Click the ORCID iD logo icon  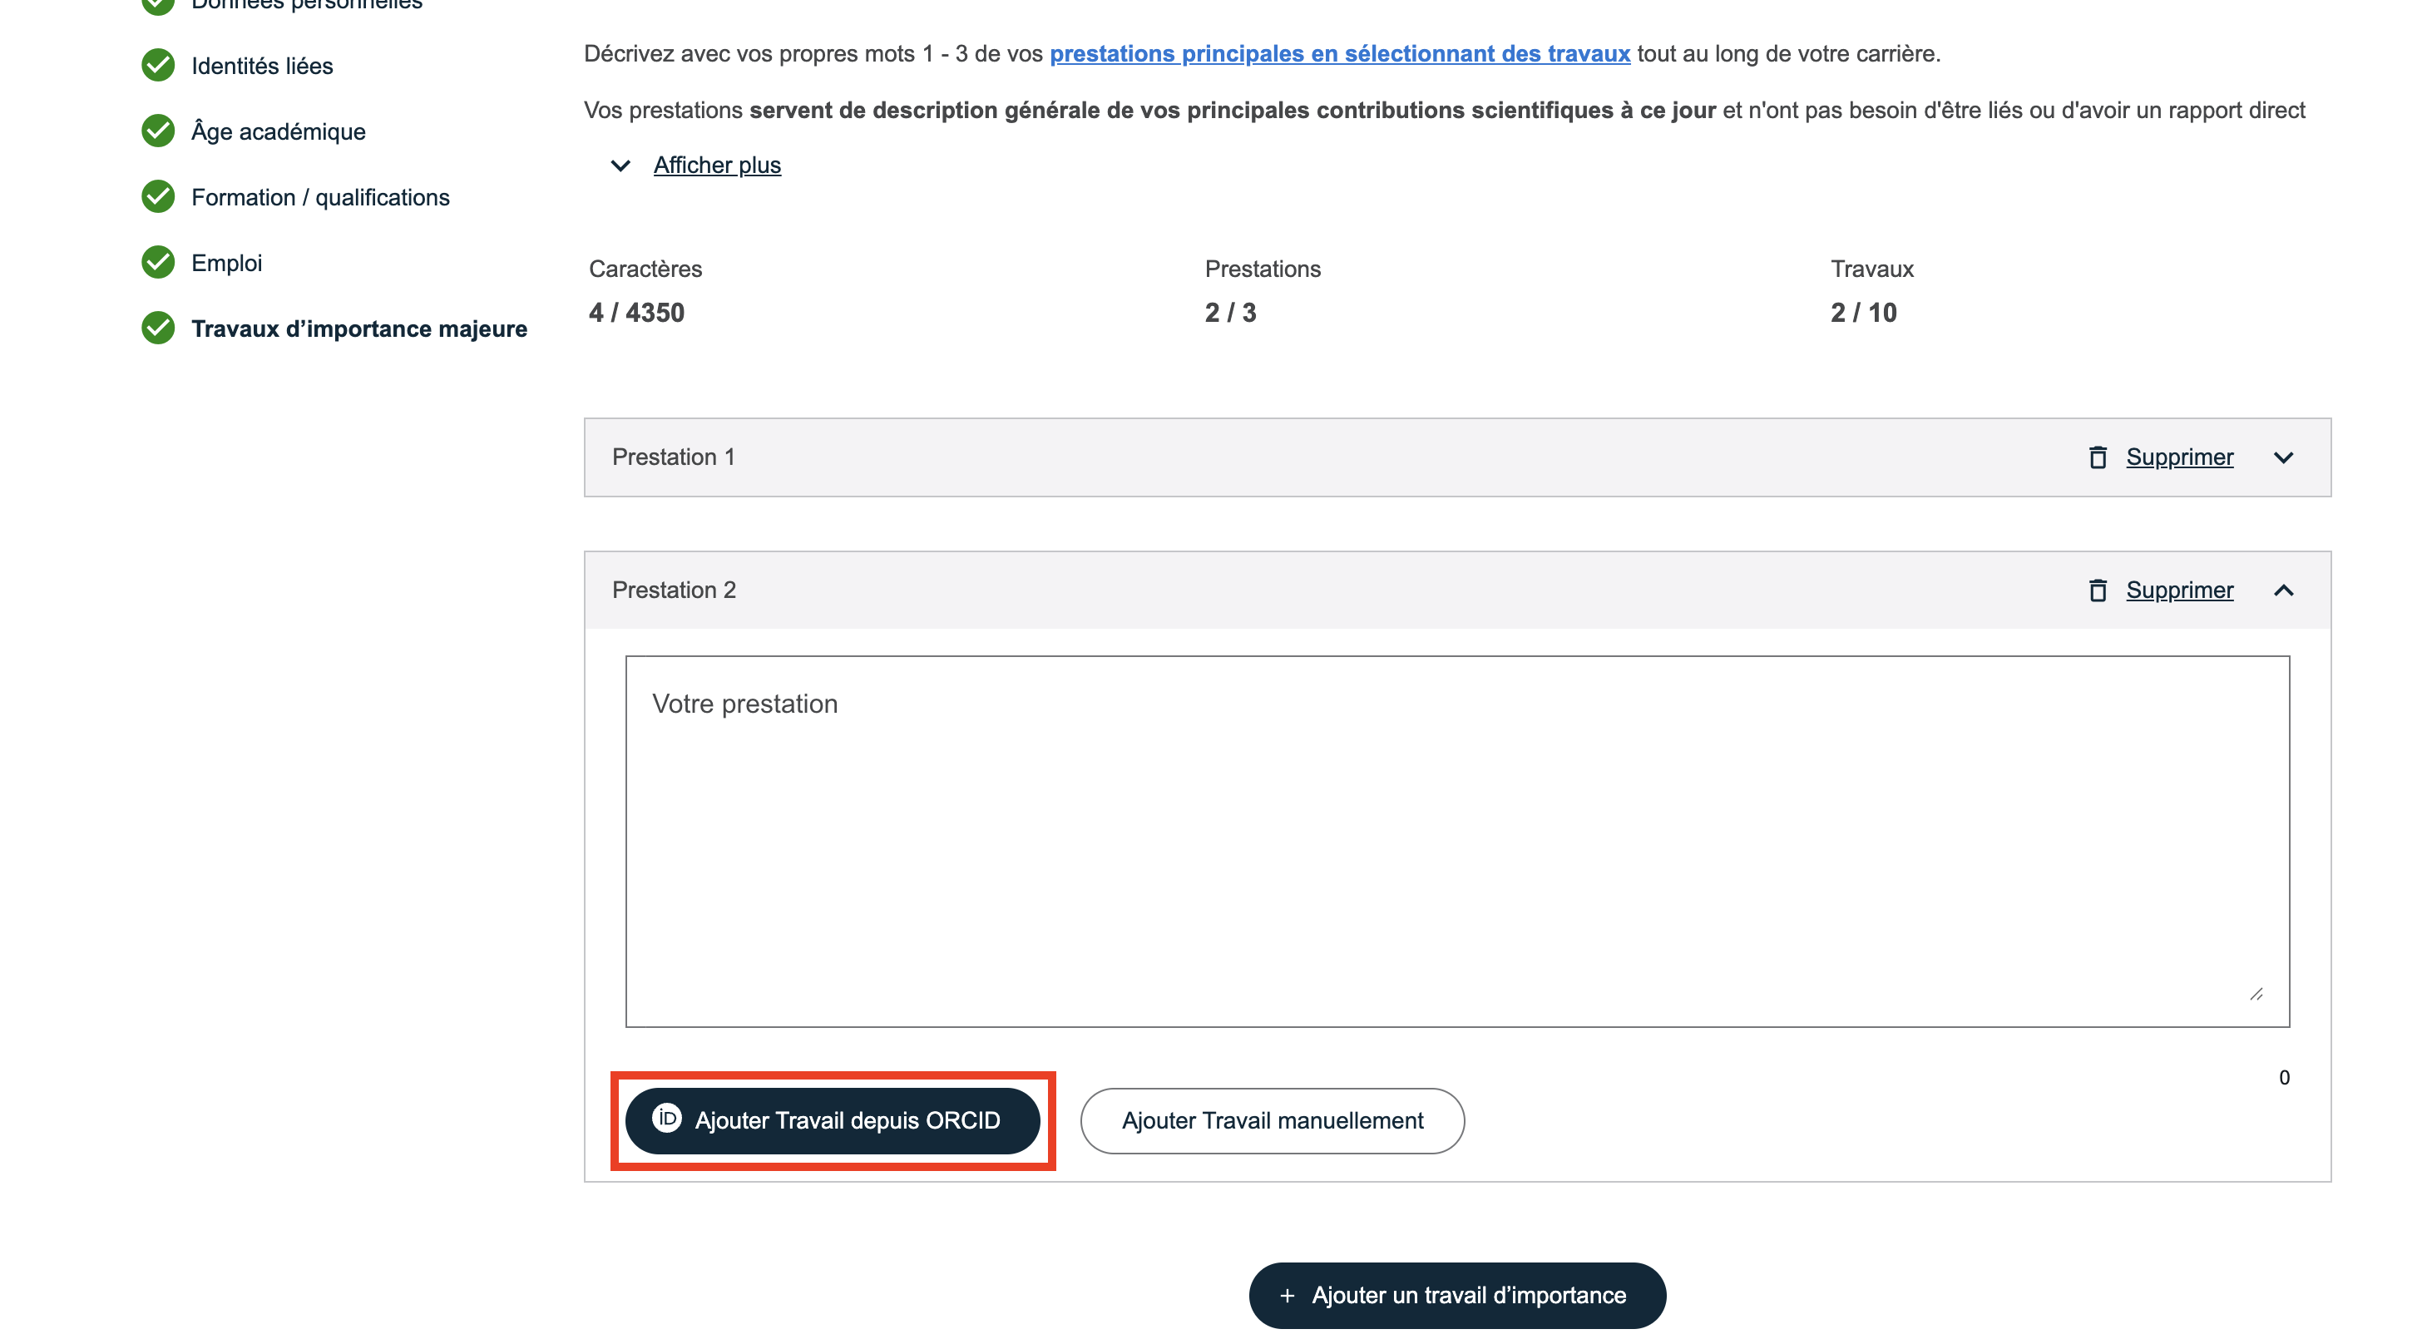pyautogui.click(x=666, y=1119)
